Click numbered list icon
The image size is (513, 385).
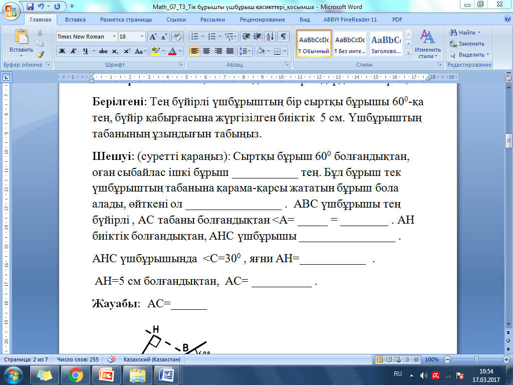coord(212,36)
